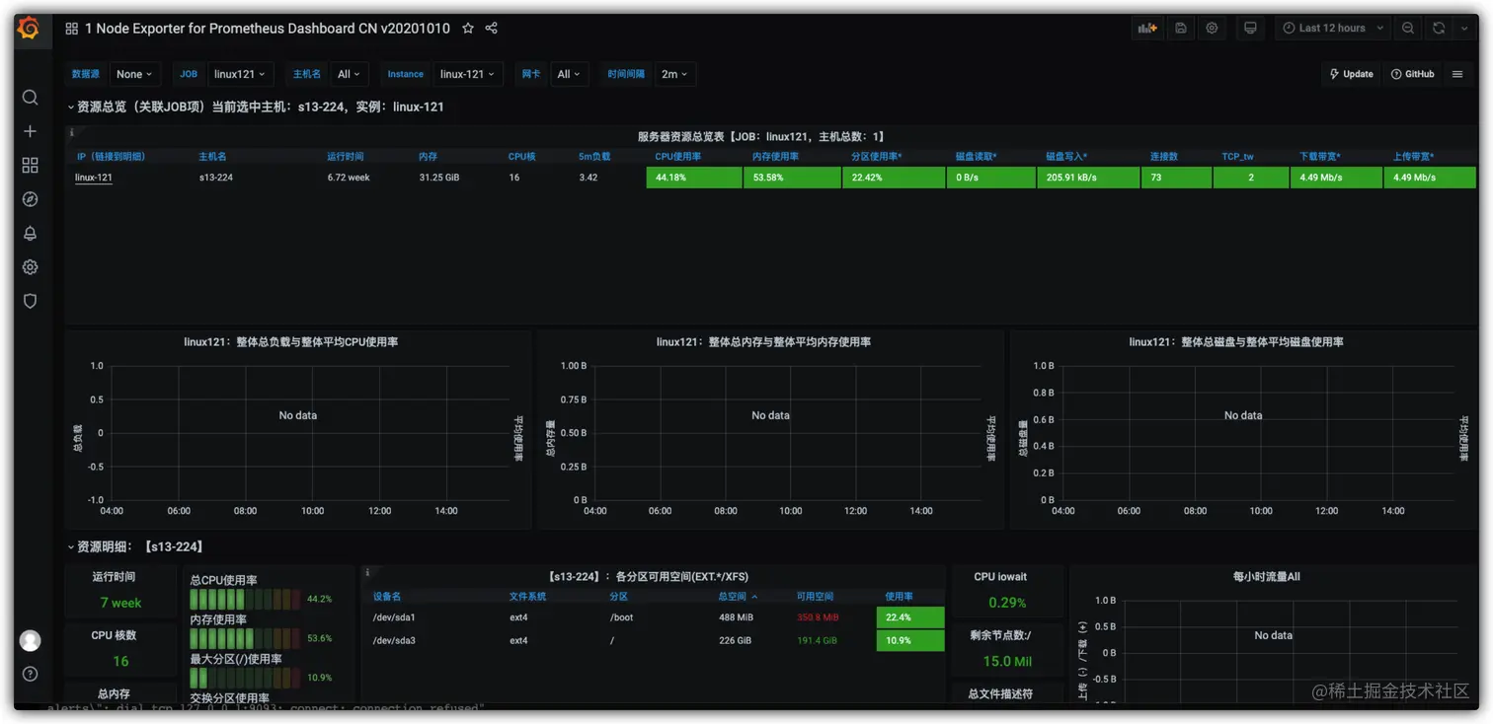The image size is (1493, 724).
Task: Collapse the 资源明细 row
Action: tap(136, 546)
